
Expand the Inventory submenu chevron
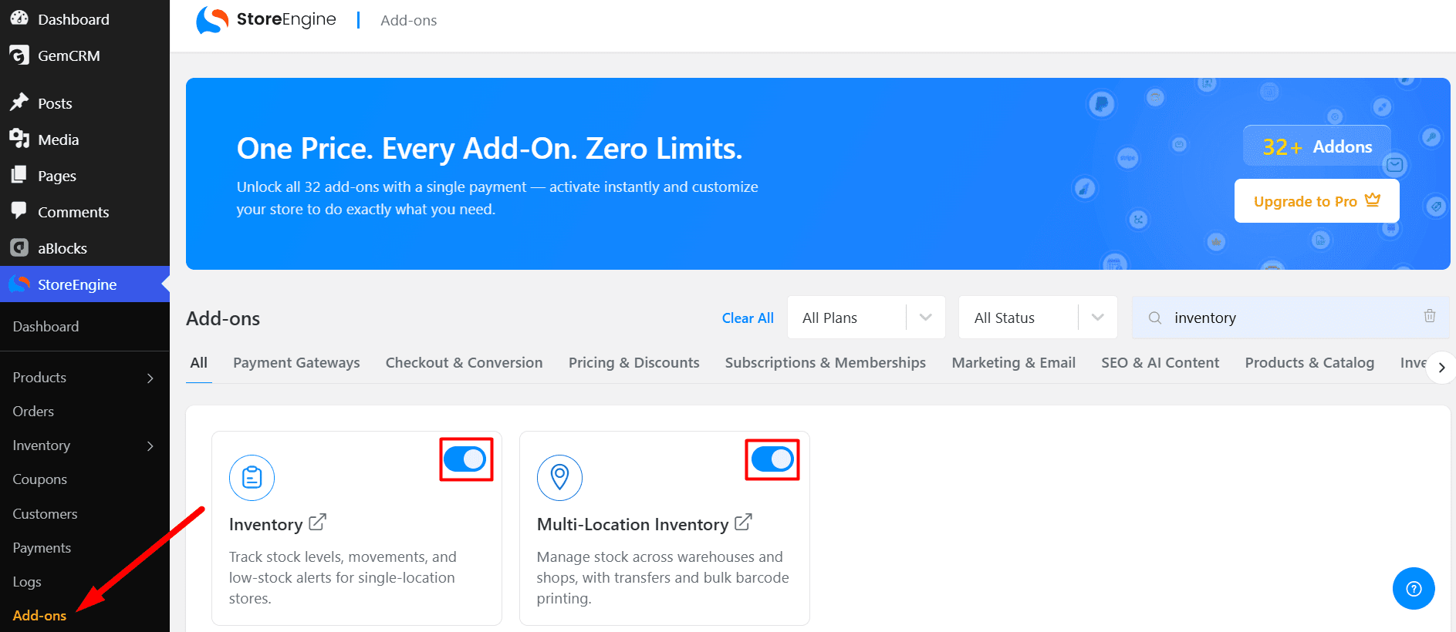[150, 445]
